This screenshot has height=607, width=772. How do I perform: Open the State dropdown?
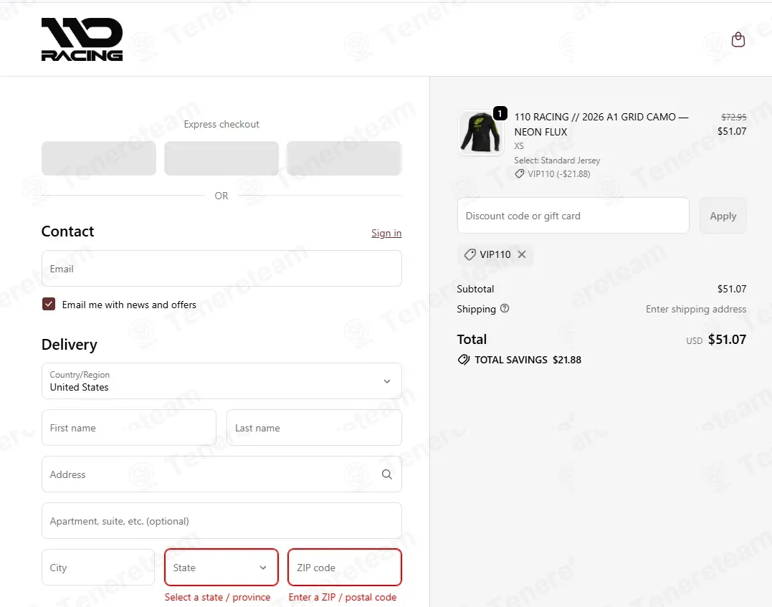pos(221,568)
